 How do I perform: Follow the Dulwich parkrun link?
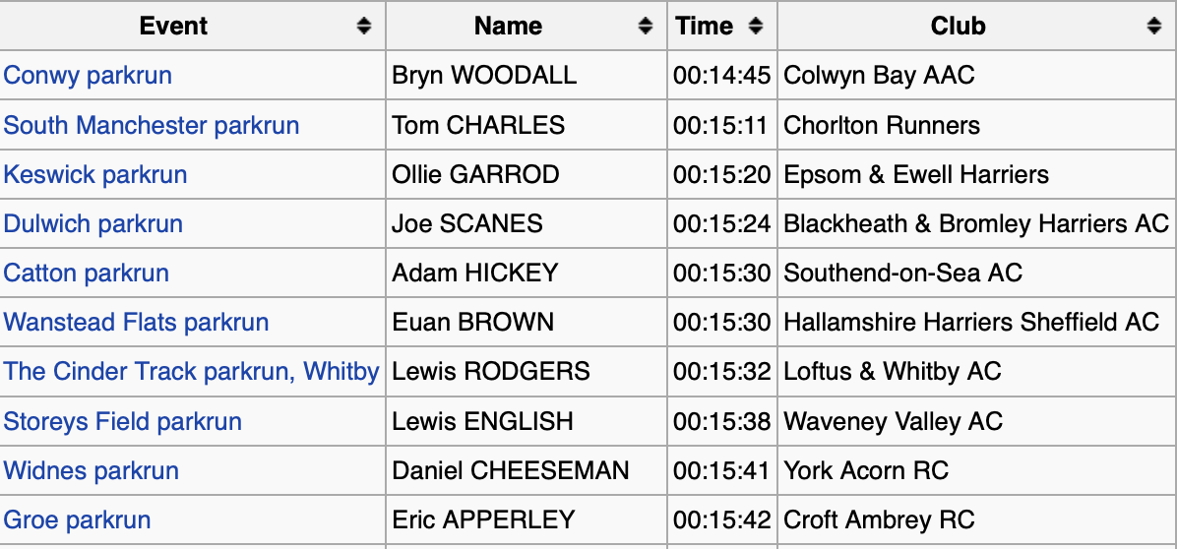[93, 223]
